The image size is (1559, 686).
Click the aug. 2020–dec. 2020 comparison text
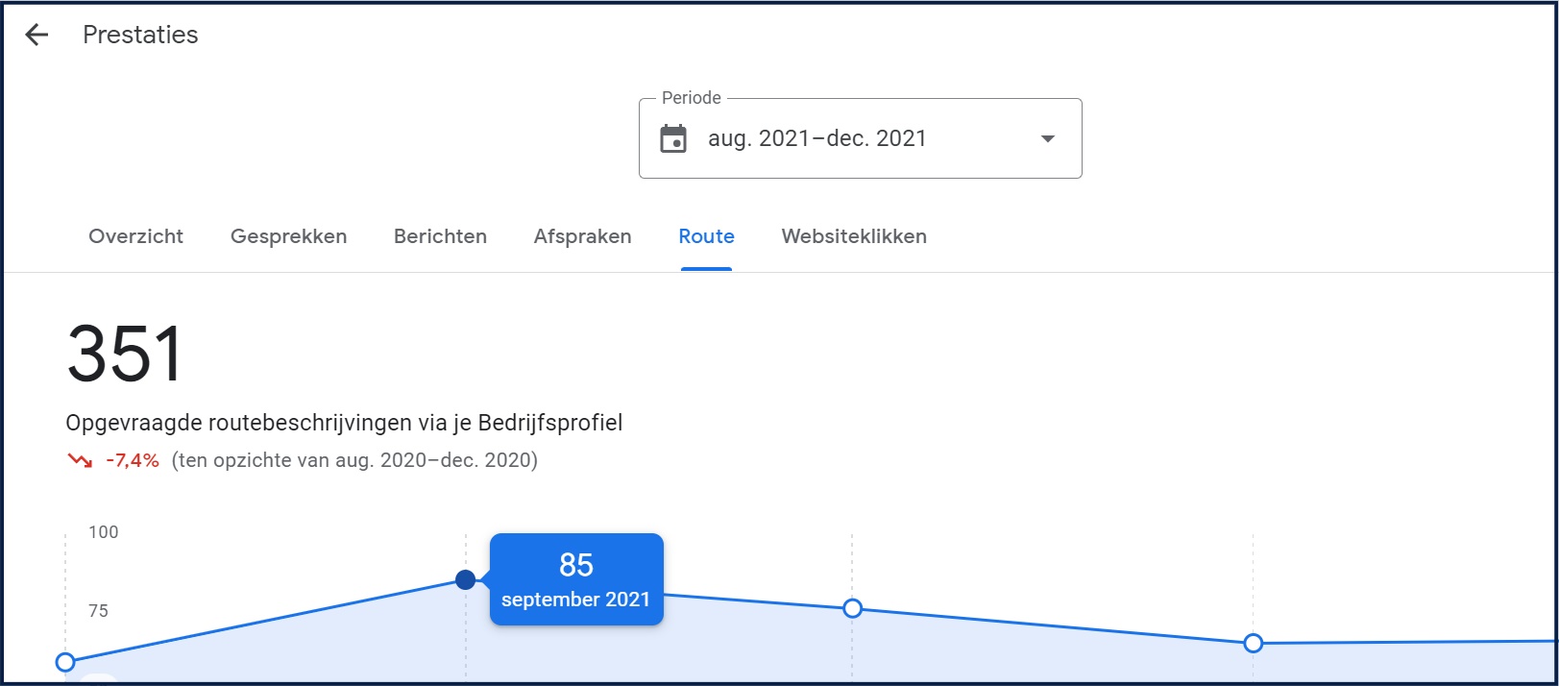pos(354,460)
